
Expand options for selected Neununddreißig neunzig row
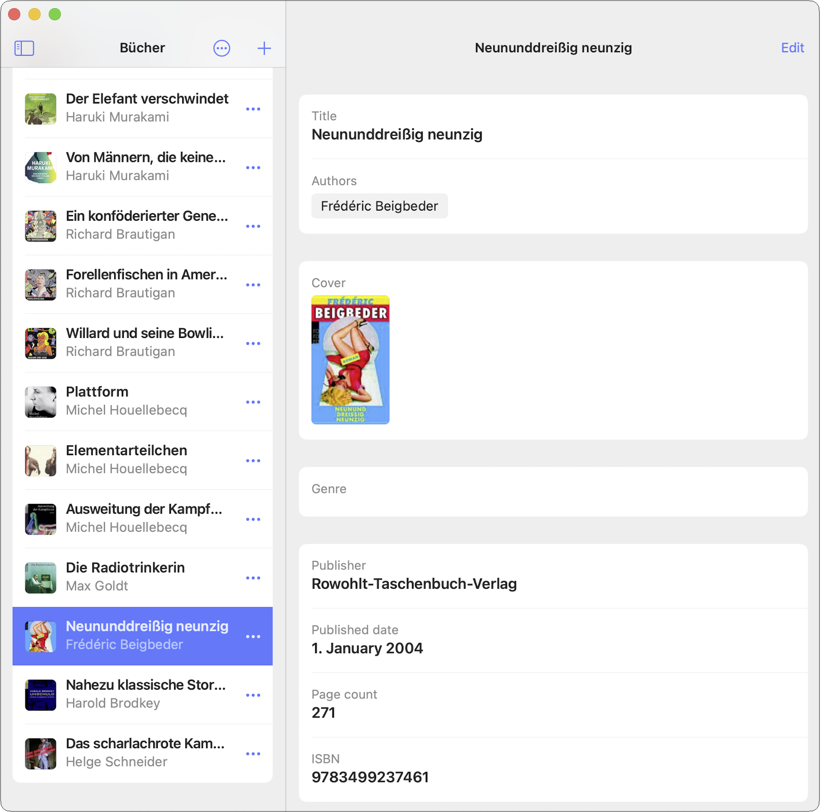pos(253,636)
